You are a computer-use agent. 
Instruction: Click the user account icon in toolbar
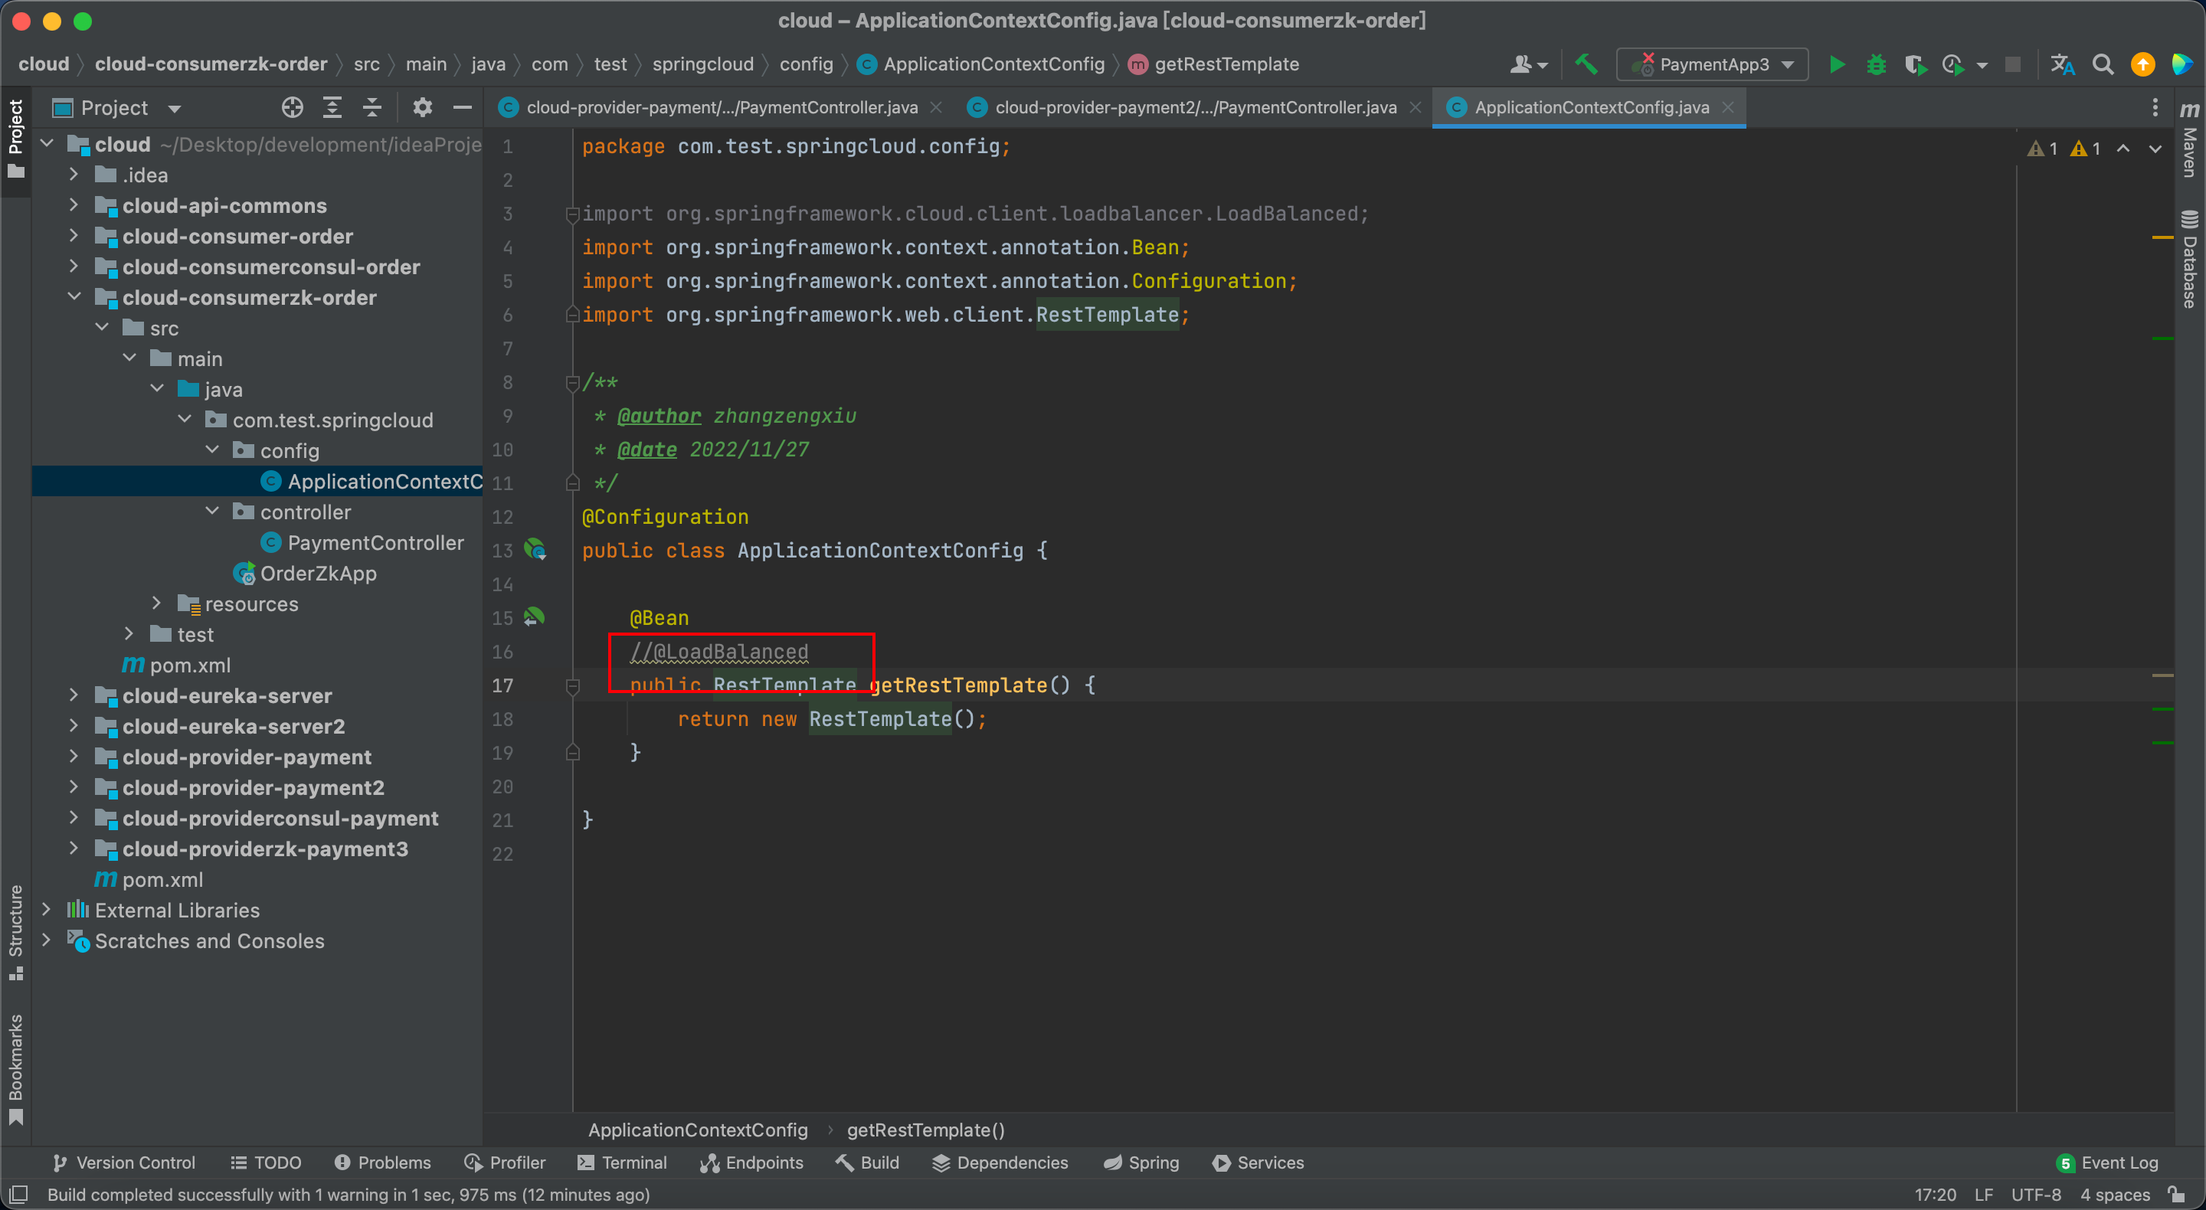tap(1528, 64)
